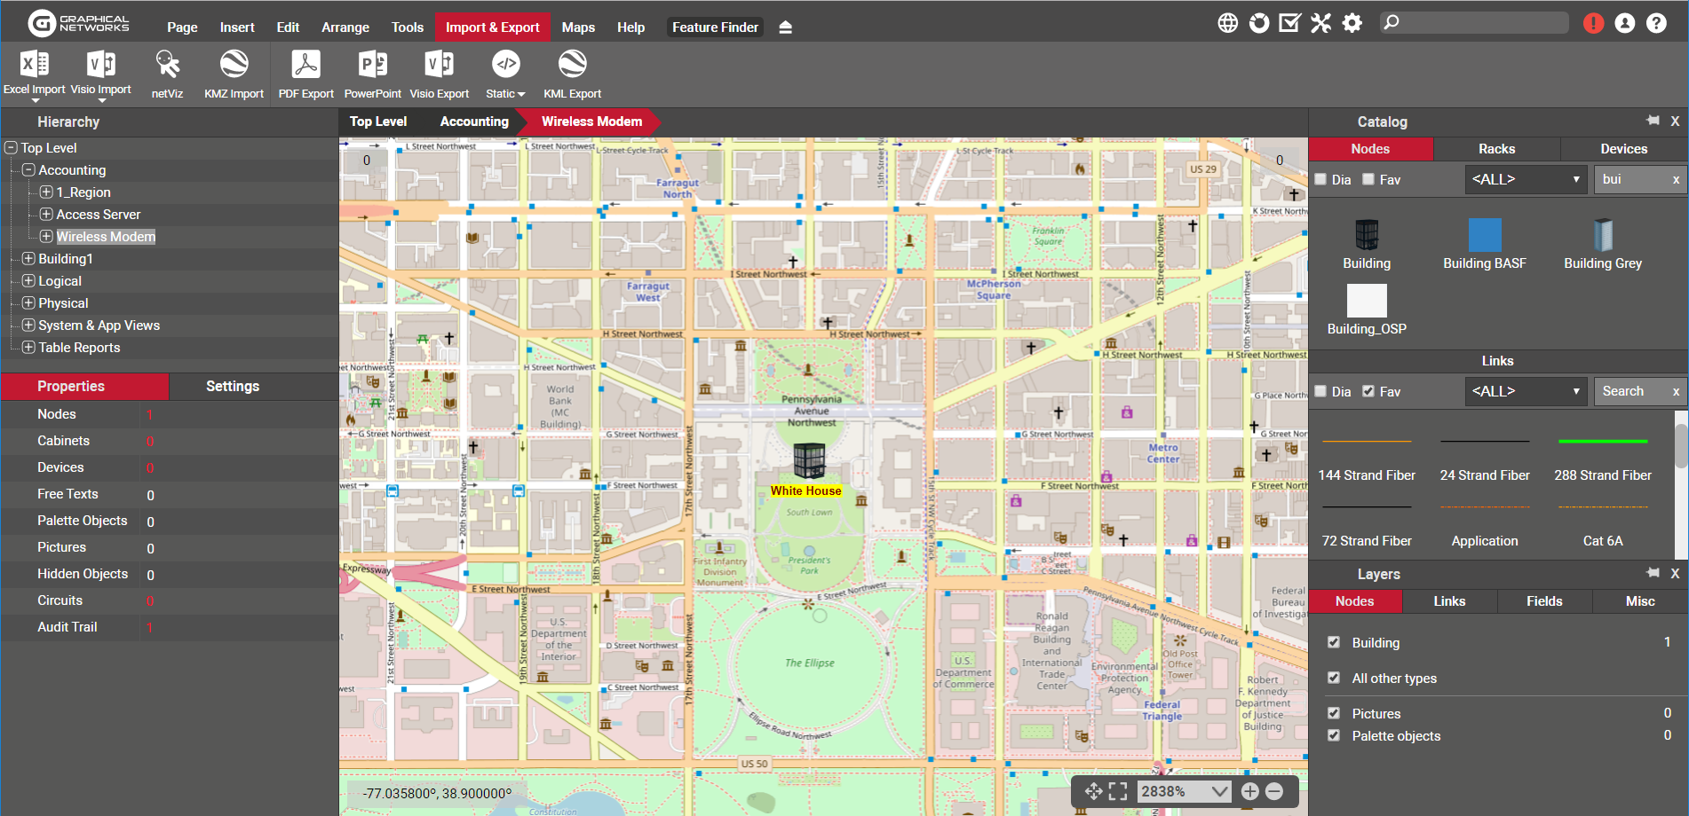1689x816 pixels.
Task: Click the Feature Finder button
Action: (715, 27)
